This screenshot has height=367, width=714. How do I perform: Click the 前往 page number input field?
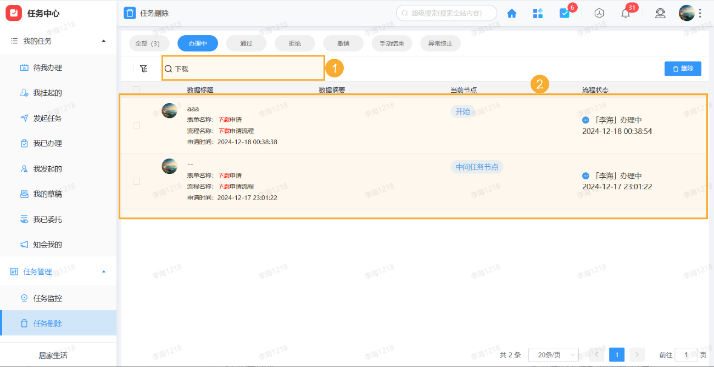coord(686,355)
